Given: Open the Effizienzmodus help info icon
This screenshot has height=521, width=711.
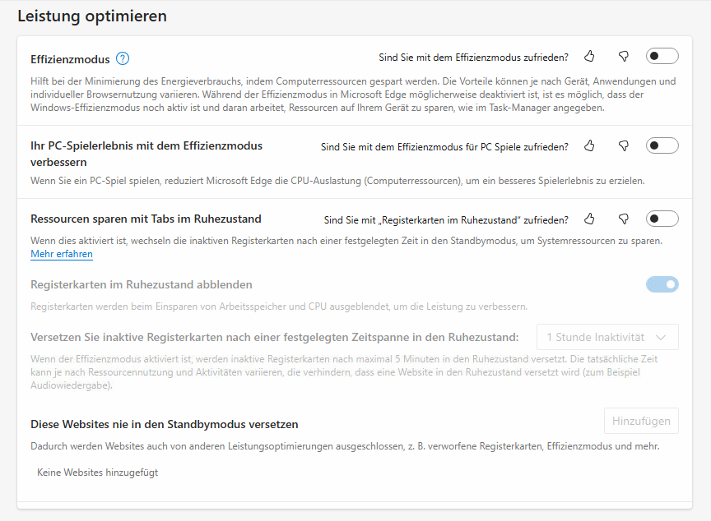Looking at the screenshot, I should point(123,58).
